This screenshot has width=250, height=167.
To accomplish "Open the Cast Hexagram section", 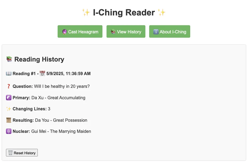I will 80,31.
